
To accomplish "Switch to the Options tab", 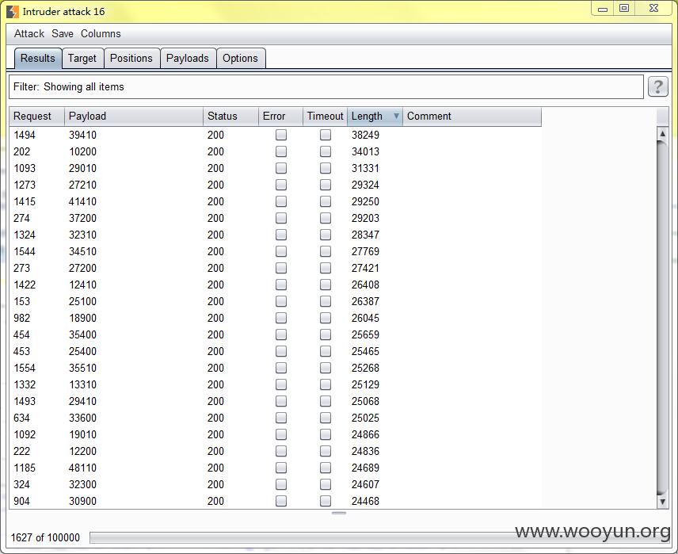I will (241, 58).
